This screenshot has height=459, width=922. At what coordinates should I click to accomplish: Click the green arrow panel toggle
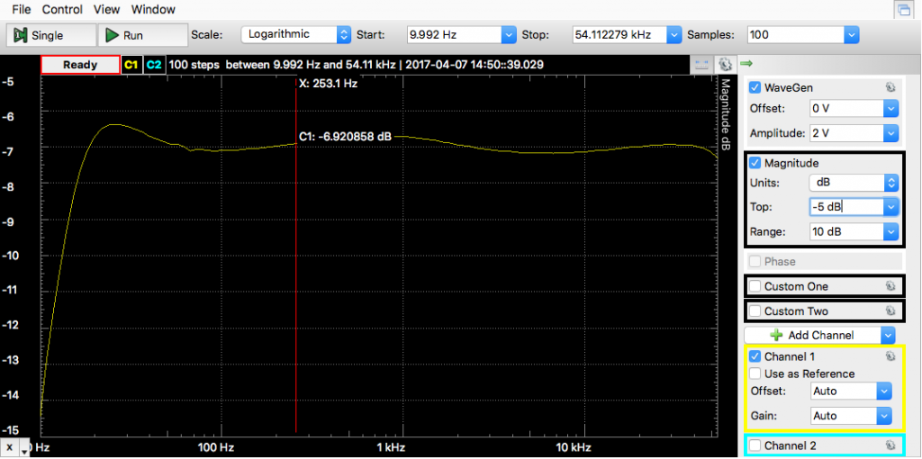coord(746,64)
